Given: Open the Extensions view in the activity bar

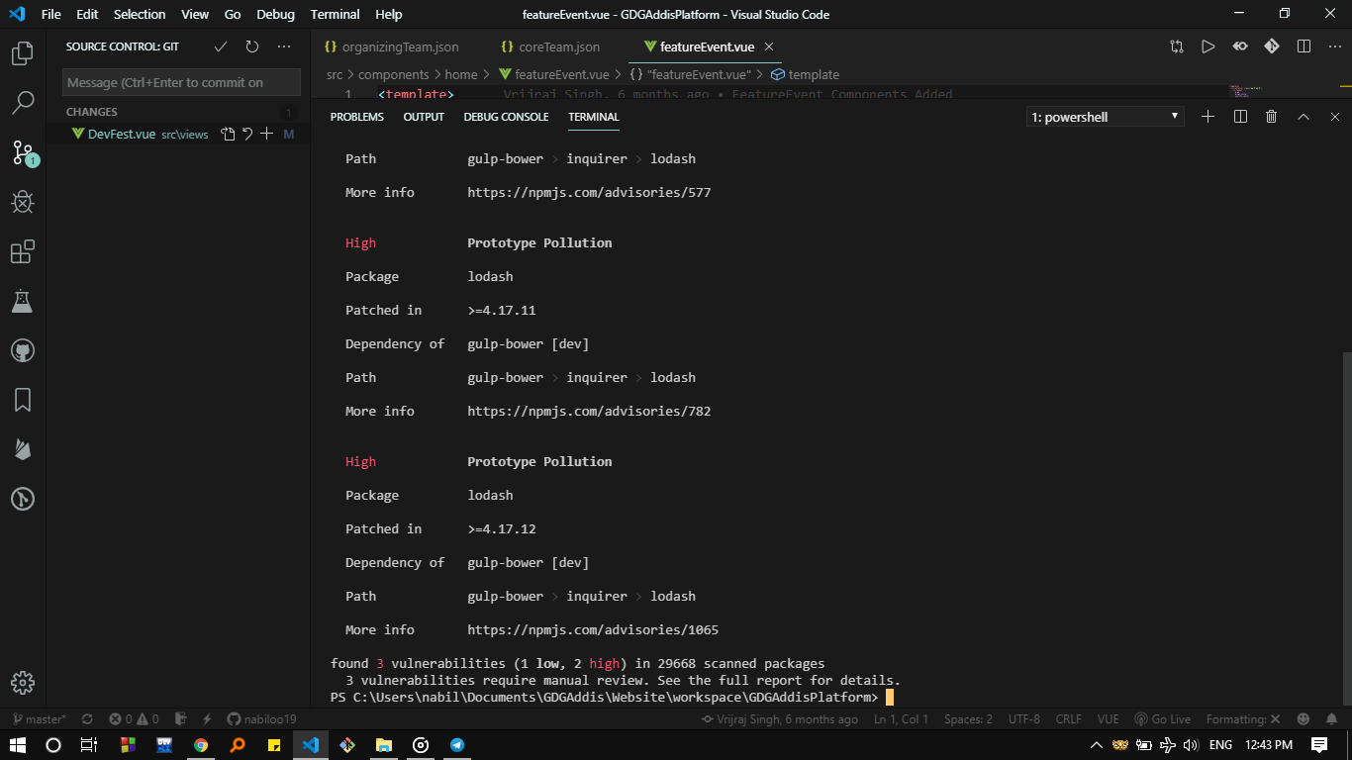Looking at the screenshot, I should [x=22, y=251].
